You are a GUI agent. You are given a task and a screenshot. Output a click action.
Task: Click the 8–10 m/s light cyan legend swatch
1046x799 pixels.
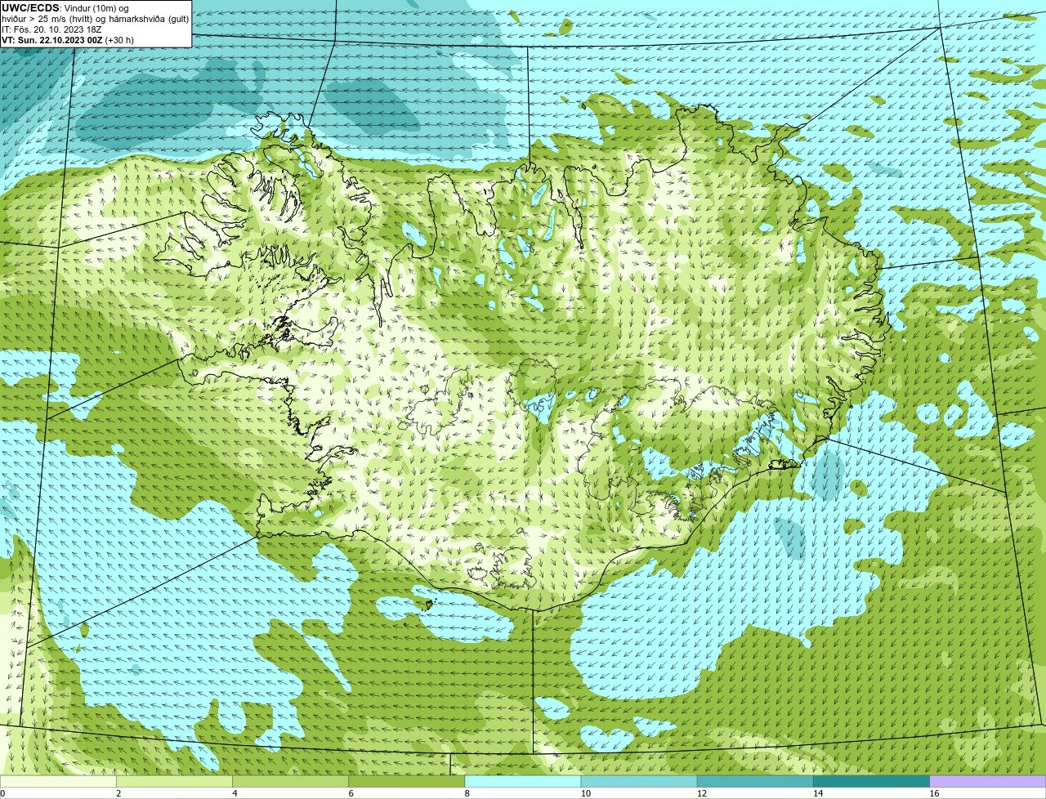523,782
